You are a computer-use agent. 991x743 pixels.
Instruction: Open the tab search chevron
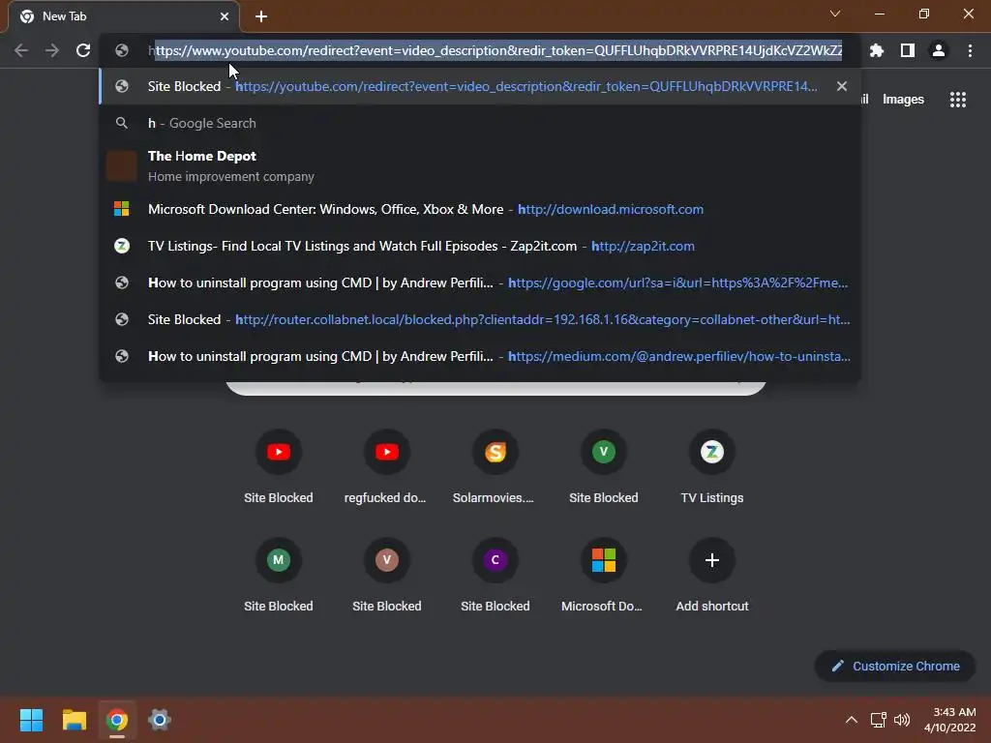tap(835, 14)
